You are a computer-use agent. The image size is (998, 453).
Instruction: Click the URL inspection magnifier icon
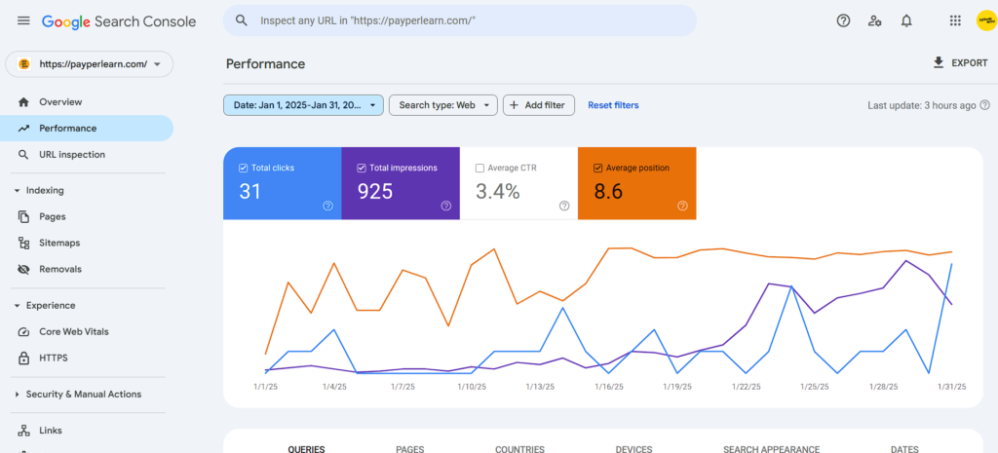coord(23,155)
